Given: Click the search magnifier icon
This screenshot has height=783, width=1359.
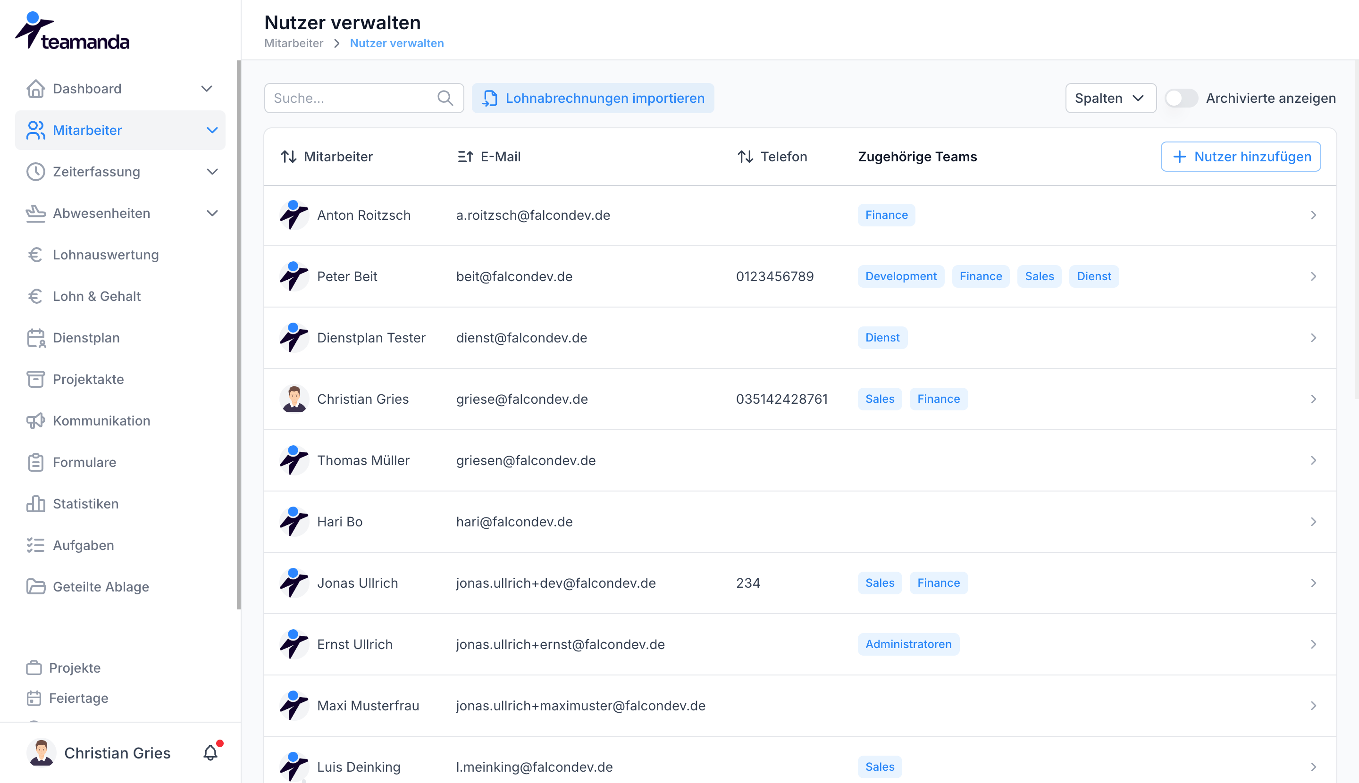Looking at the screenshot, I should 445,98.
